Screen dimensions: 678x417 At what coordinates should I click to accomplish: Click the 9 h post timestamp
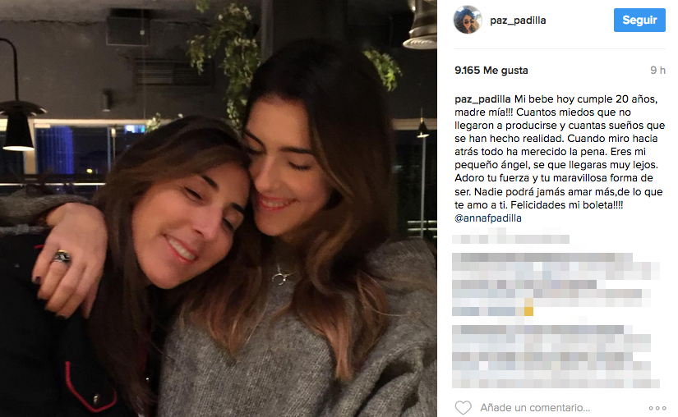657,71
